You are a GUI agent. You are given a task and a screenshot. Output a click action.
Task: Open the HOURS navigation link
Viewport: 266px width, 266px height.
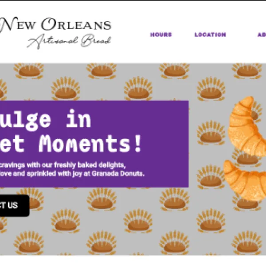click(161, 35)
